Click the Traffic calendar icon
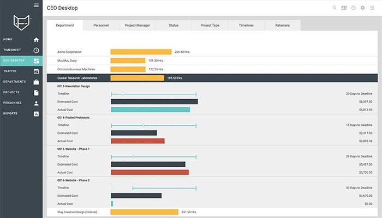Screen dimensions: 382x218 point(36,71)
